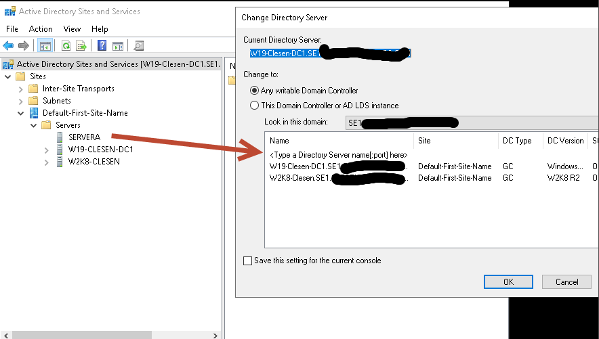Click the W2K8 R2 version cell
This screenshot has height=339, width=599.
[x=563, y=178]
